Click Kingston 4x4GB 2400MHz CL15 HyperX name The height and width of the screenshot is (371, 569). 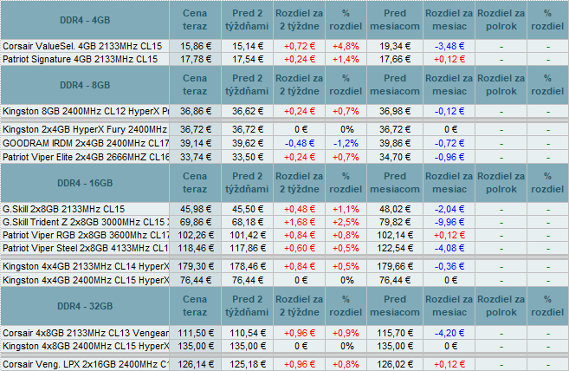coord(86,280)
